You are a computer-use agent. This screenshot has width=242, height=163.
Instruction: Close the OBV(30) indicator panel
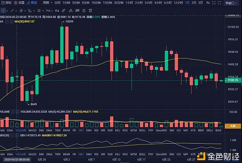(17, 136)
